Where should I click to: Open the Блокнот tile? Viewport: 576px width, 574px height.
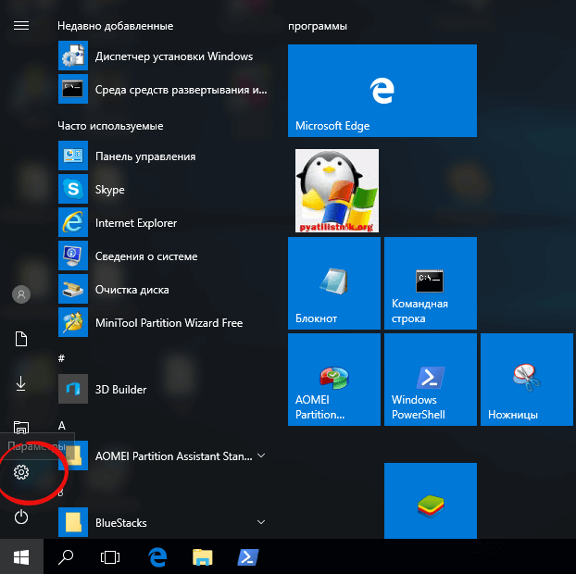click(334, 283)
